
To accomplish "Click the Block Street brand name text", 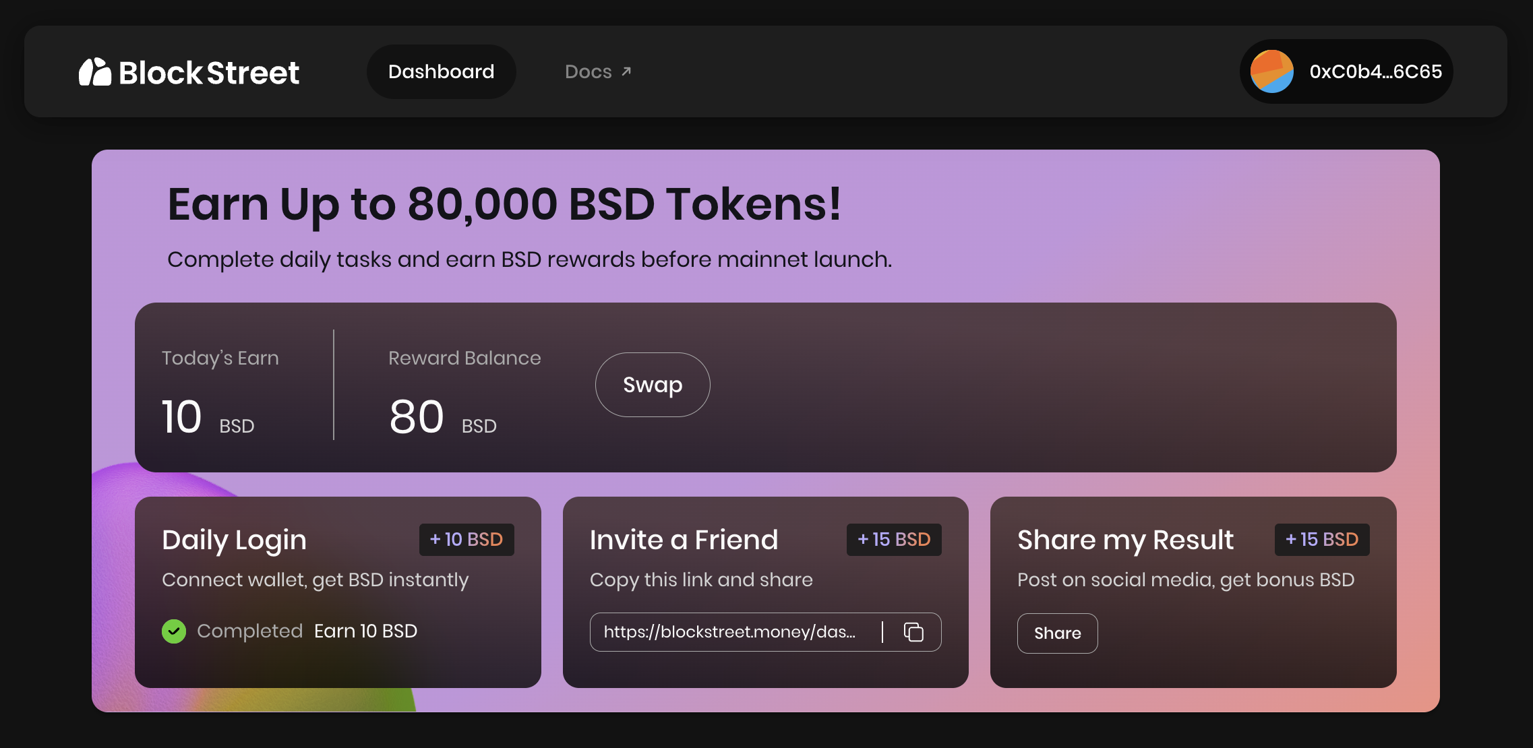I will 209,73.
